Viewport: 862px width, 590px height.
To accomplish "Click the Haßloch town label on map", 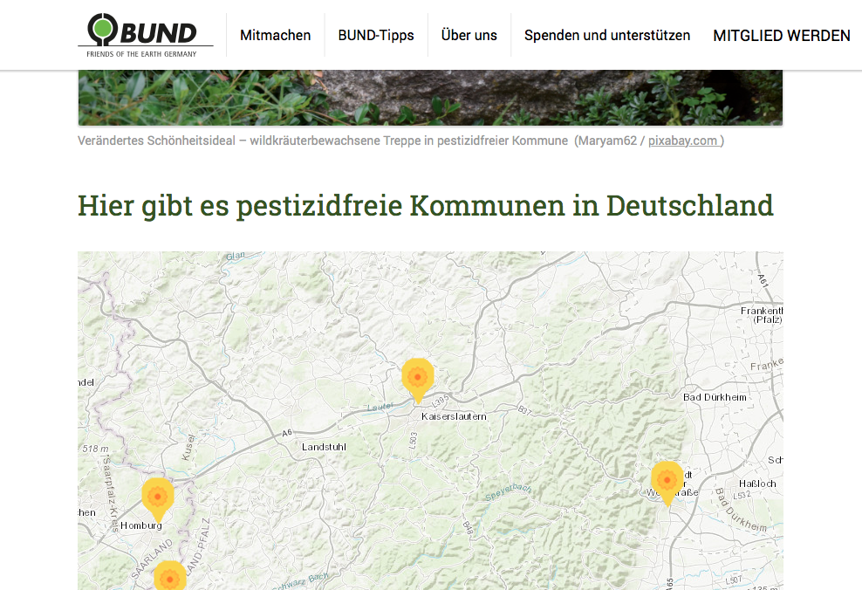I will tap(757, 484).
